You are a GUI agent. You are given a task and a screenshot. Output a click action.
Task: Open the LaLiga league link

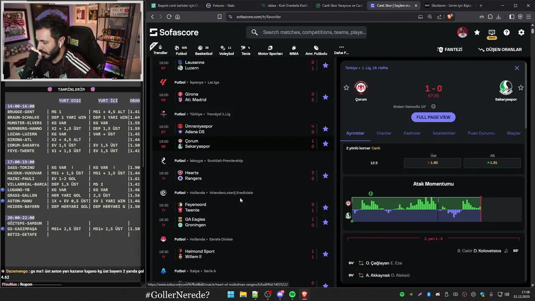213,82
